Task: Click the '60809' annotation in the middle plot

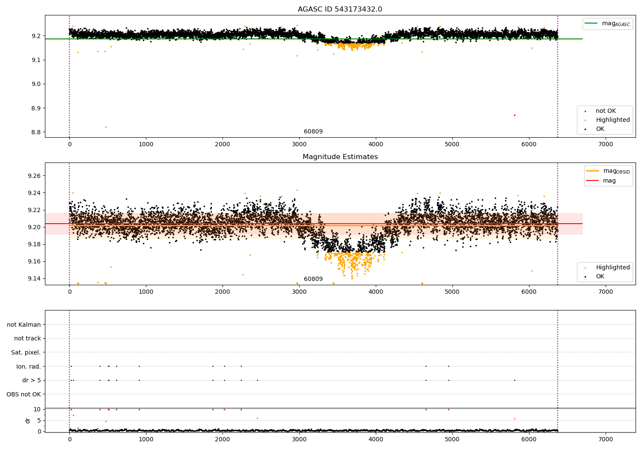Action: coord(313,279)
